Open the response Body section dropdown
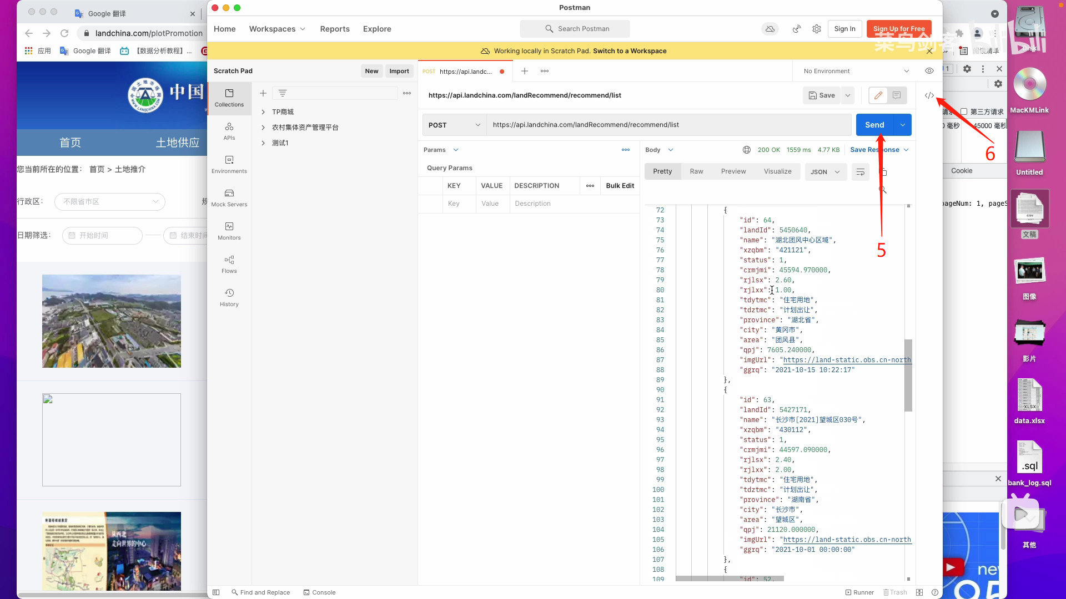This screenshot has height=599, width=1066. pos(659,150)
